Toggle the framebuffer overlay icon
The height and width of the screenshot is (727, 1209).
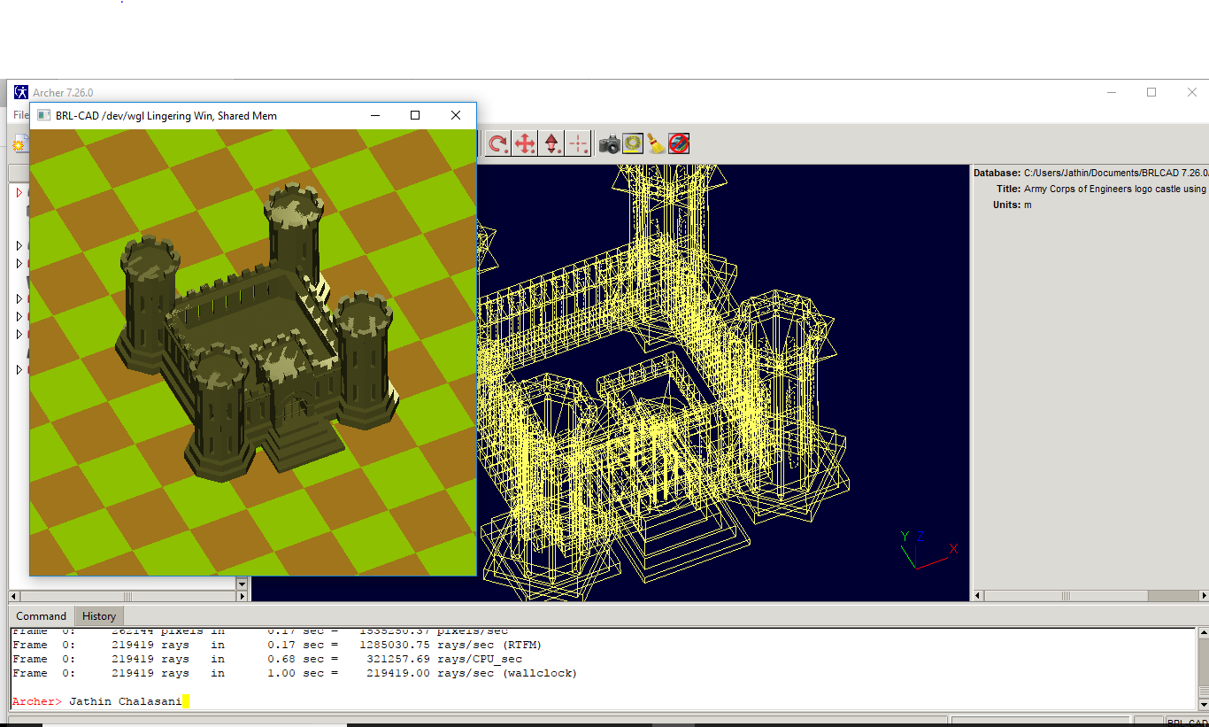point(632,143)
